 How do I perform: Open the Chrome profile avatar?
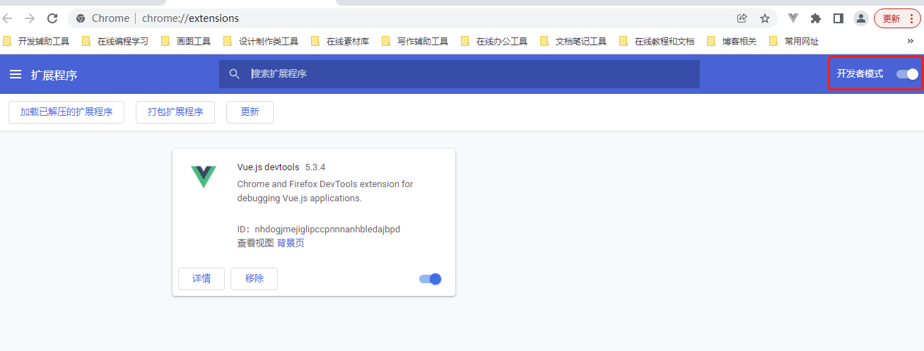pyautogui.click(x=860, y=18)
